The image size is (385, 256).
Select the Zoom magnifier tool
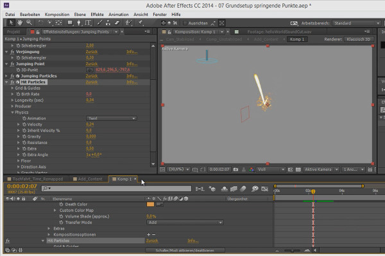30,23
